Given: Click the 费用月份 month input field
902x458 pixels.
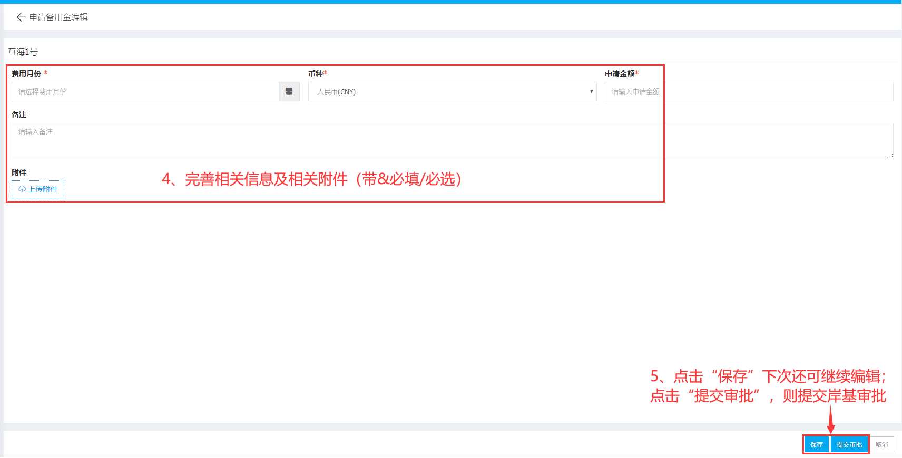Looking at the screenshot, I should [145, 91].
